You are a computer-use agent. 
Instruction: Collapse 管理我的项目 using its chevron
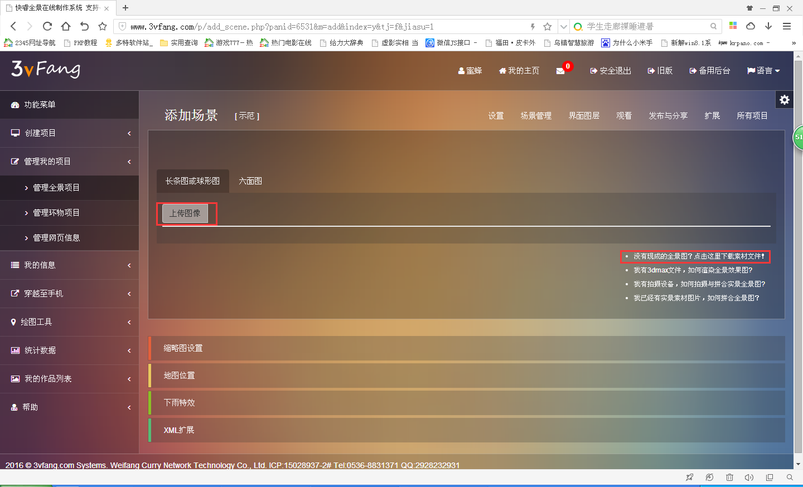click(x=129, y=162)
